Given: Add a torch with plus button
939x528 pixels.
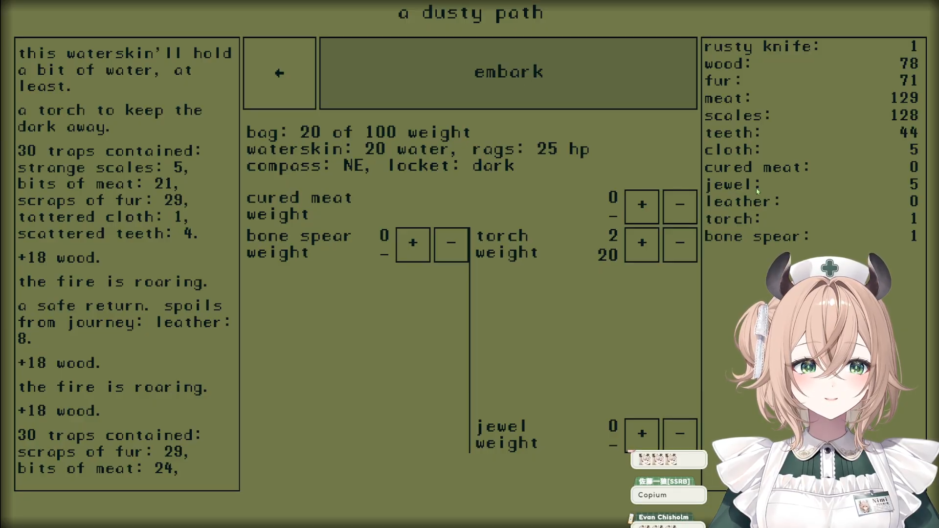Looking at the screenshot, I should click(x=642, y=244).
